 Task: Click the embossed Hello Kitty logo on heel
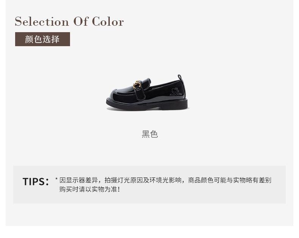[176, 92]
